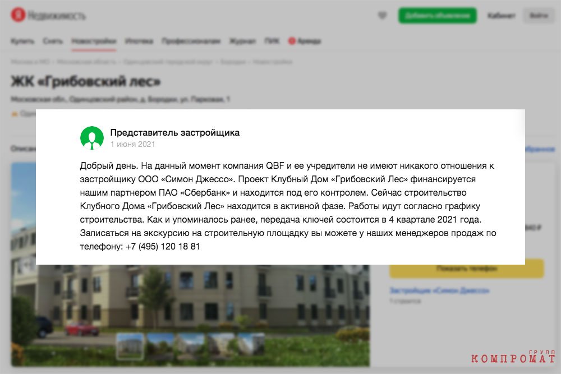Click the Yandex Недвижимость logo
This screenshot has height=374, width=561.
point(48,15)
